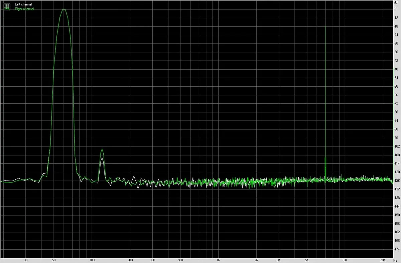Image resolution: width=401 pixels, height=263 pixels.
Task: Click the -174 value on the dB axis
Action: point(397,249)
